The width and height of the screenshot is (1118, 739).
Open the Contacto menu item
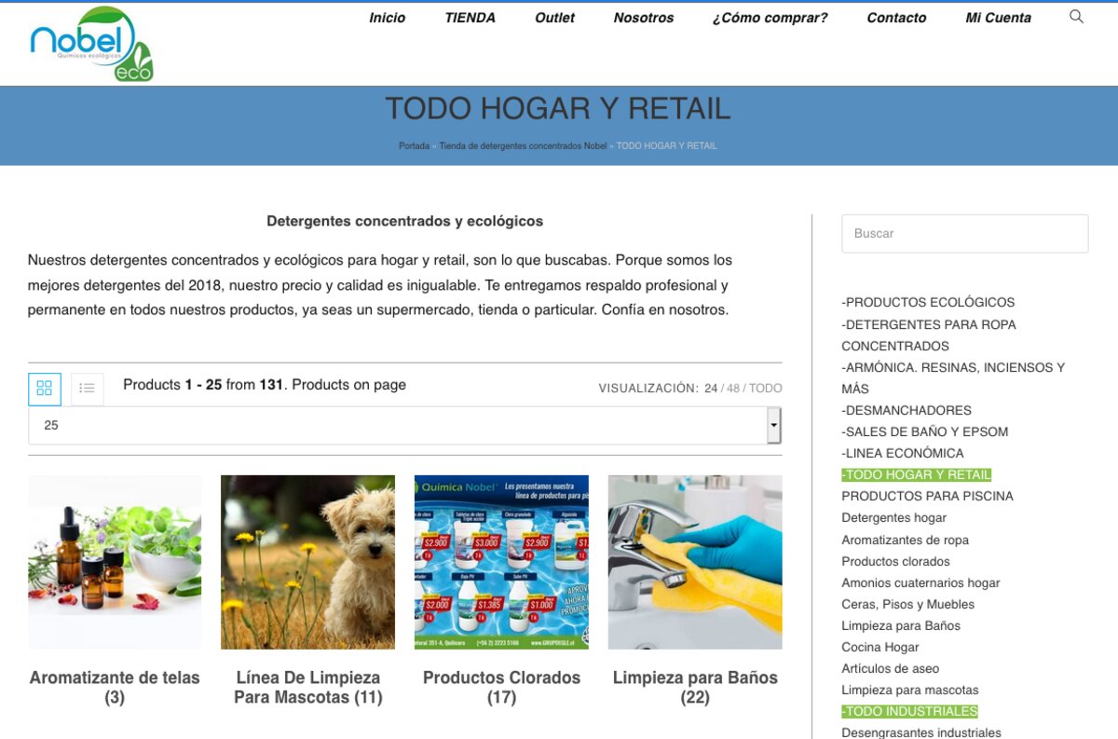[896, 18]
